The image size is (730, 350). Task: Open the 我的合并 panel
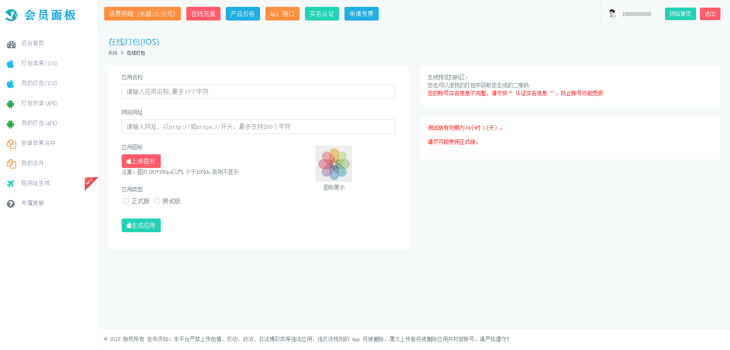point(33,163)
